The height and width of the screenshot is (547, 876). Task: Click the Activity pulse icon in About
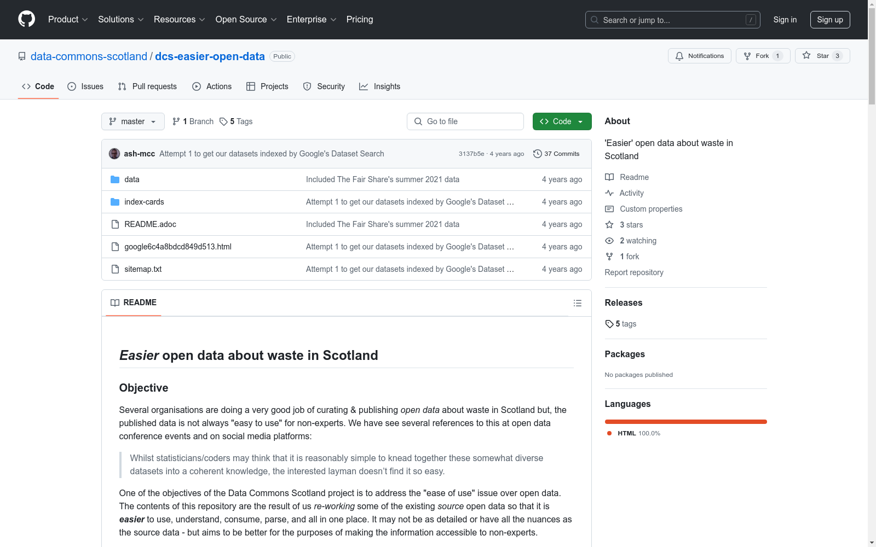[x=609, y=193]
